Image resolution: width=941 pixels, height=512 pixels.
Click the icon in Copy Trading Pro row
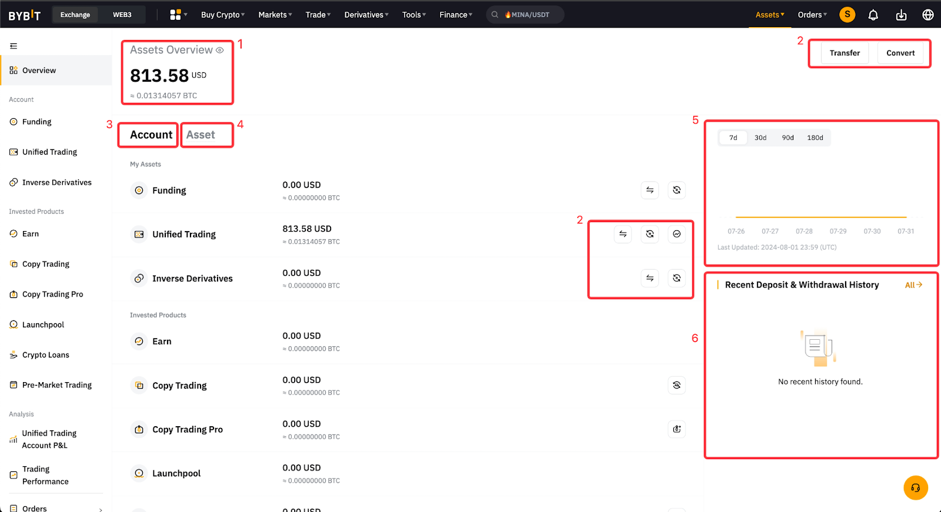tap(677, 429)
